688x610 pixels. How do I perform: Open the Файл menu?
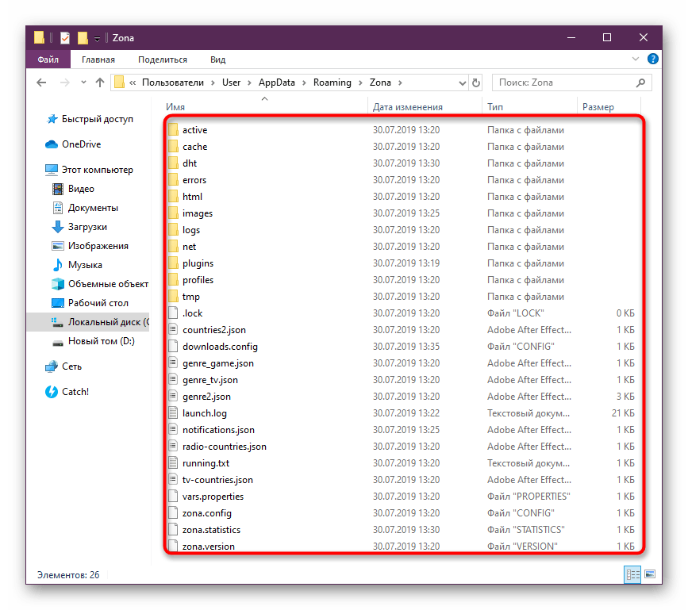tap(48, 59)
